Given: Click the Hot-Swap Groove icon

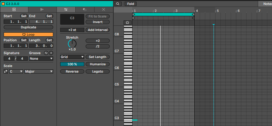Looking at the screenshot, I should tap(46, 53).
